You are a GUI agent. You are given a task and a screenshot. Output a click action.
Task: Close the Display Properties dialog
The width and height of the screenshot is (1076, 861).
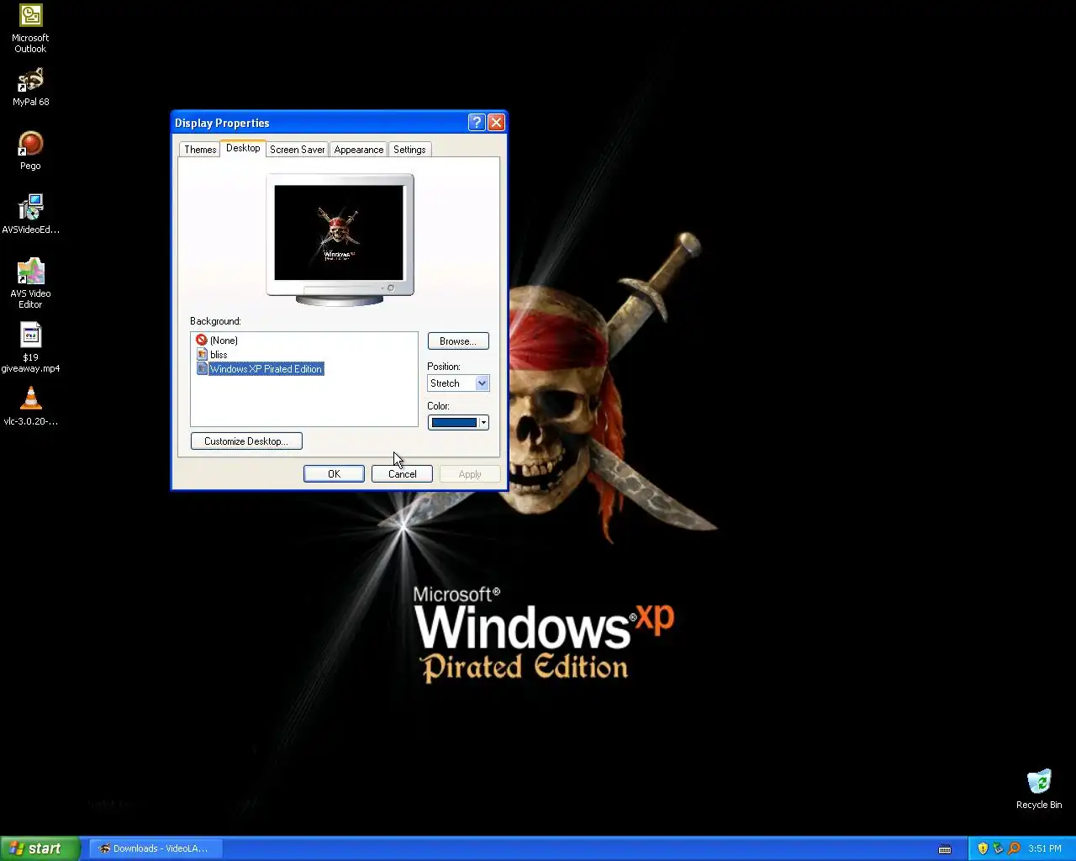(496, 123)
